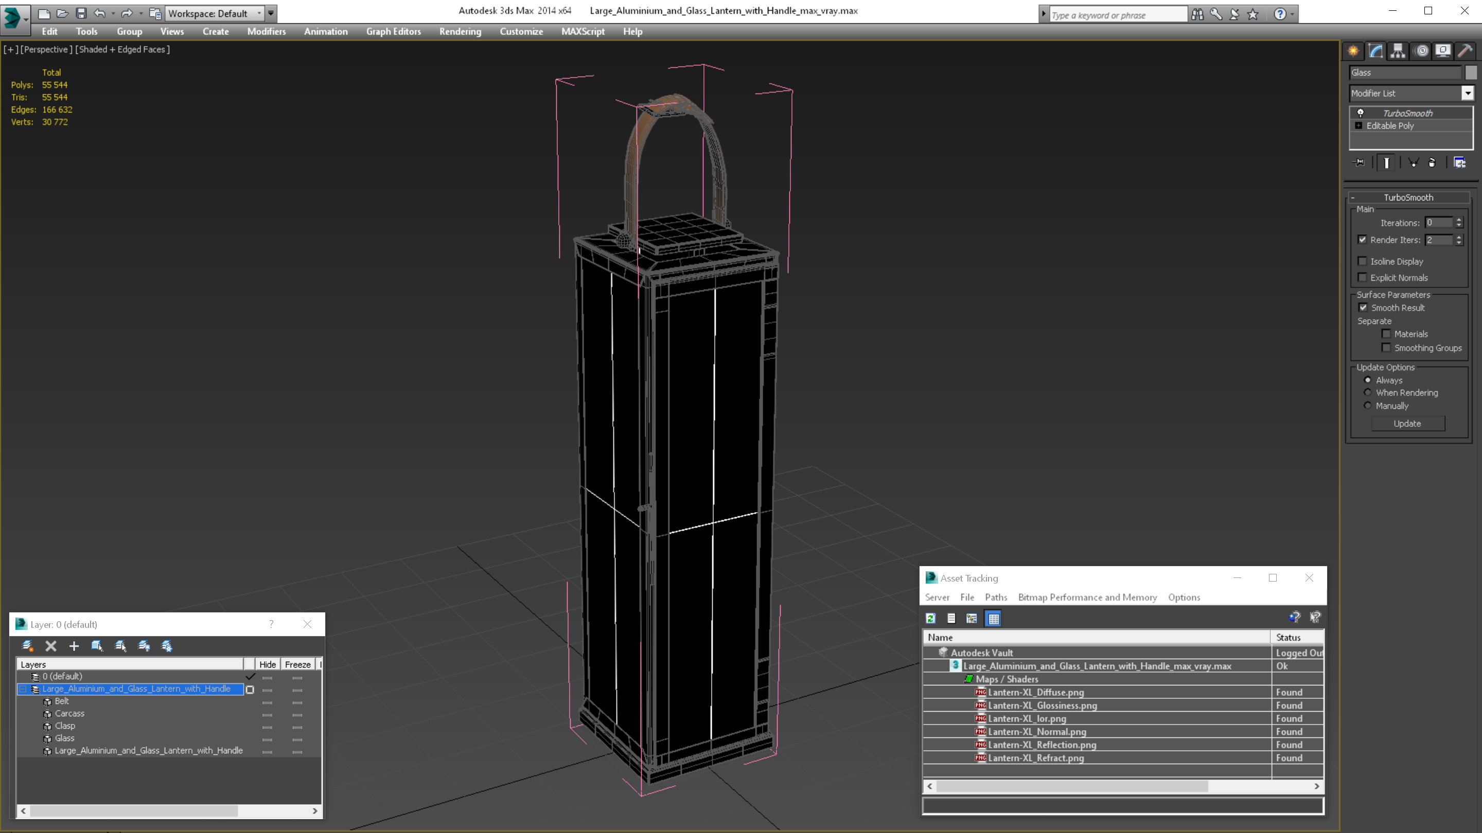This screenshot has width=1482, height=833.
Task: Enable Separate by Materials checkbox
Action: tap(1386, 334)
